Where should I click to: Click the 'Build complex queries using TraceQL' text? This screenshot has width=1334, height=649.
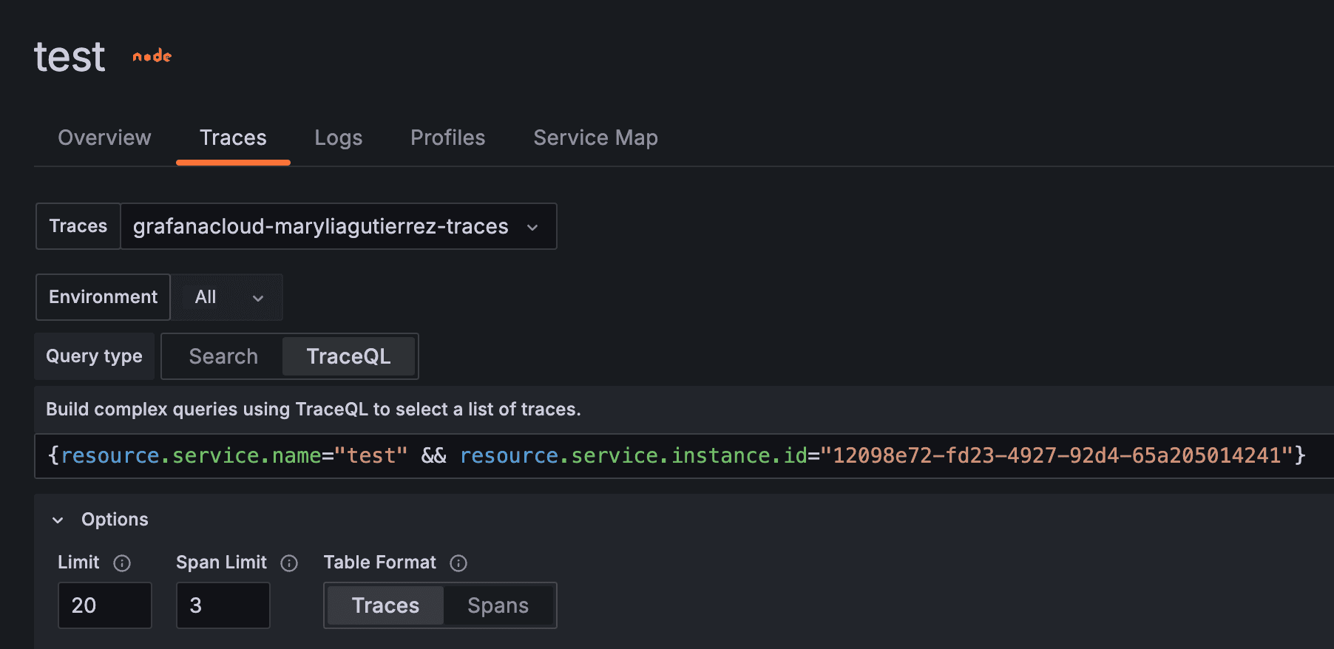314,410
